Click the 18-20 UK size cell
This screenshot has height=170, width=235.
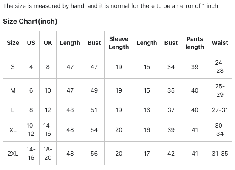(48, 154)
